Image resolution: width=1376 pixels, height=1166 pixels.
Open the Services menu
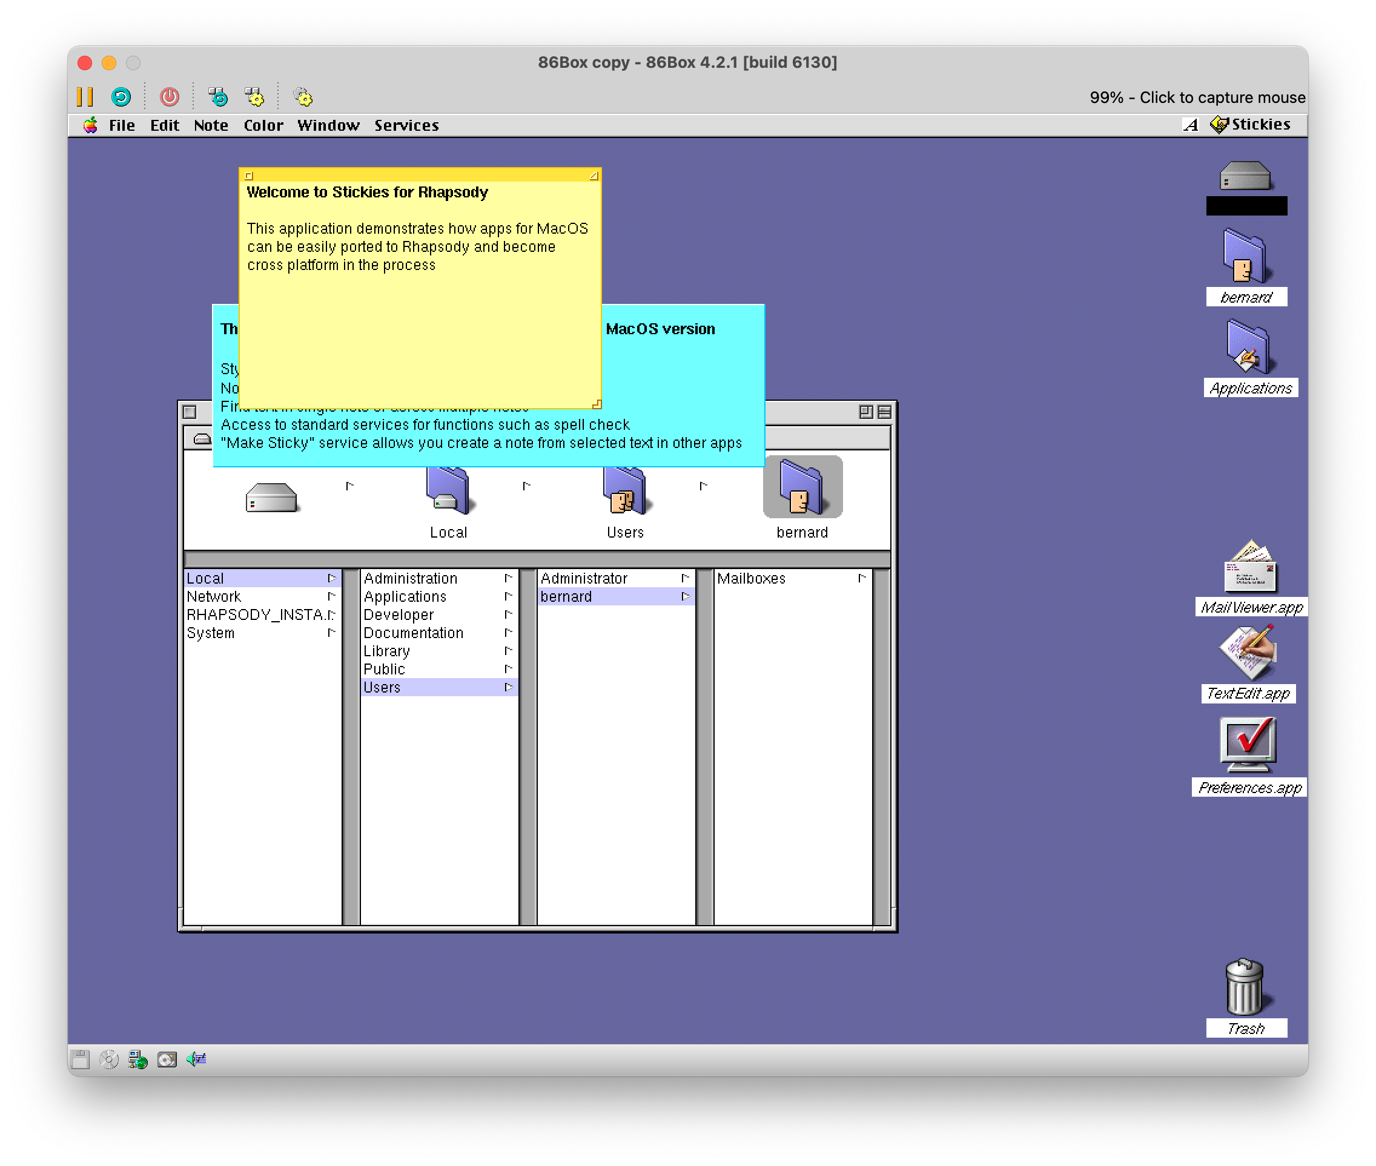point(406,125)
